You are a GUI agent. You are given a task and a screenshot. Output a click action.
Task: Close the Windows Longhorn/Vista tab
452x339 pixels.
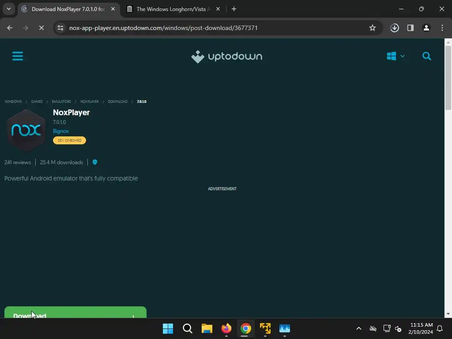click(x=218, y=9)
